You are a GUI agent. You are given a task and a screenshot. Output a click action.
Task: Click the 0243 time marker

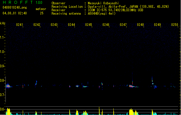[54, 25]
